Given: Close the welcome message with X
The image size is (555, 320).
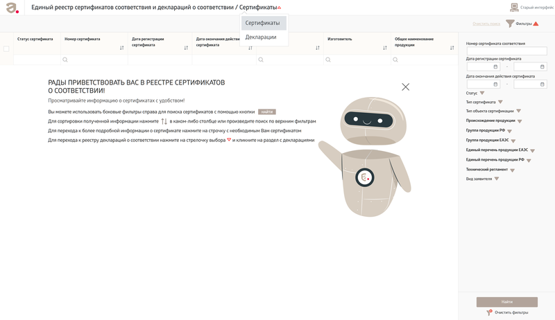Looking at the screenshot, I should 406,87.
